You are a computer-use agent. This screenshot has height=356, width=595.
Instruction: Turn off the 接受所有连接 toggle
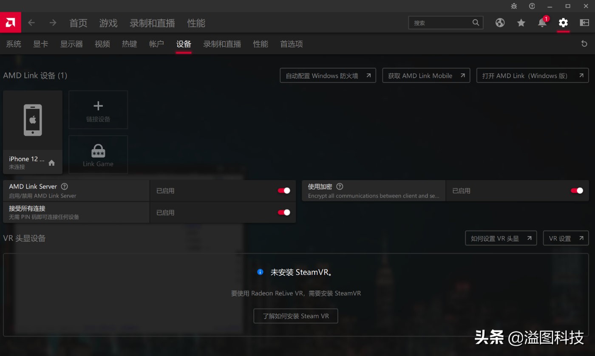[x=283, y=212]
